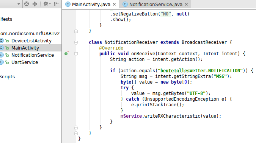Close the MainActivity.java tab
This screenshot has width=256, height=143.
[x=115, y=5]
